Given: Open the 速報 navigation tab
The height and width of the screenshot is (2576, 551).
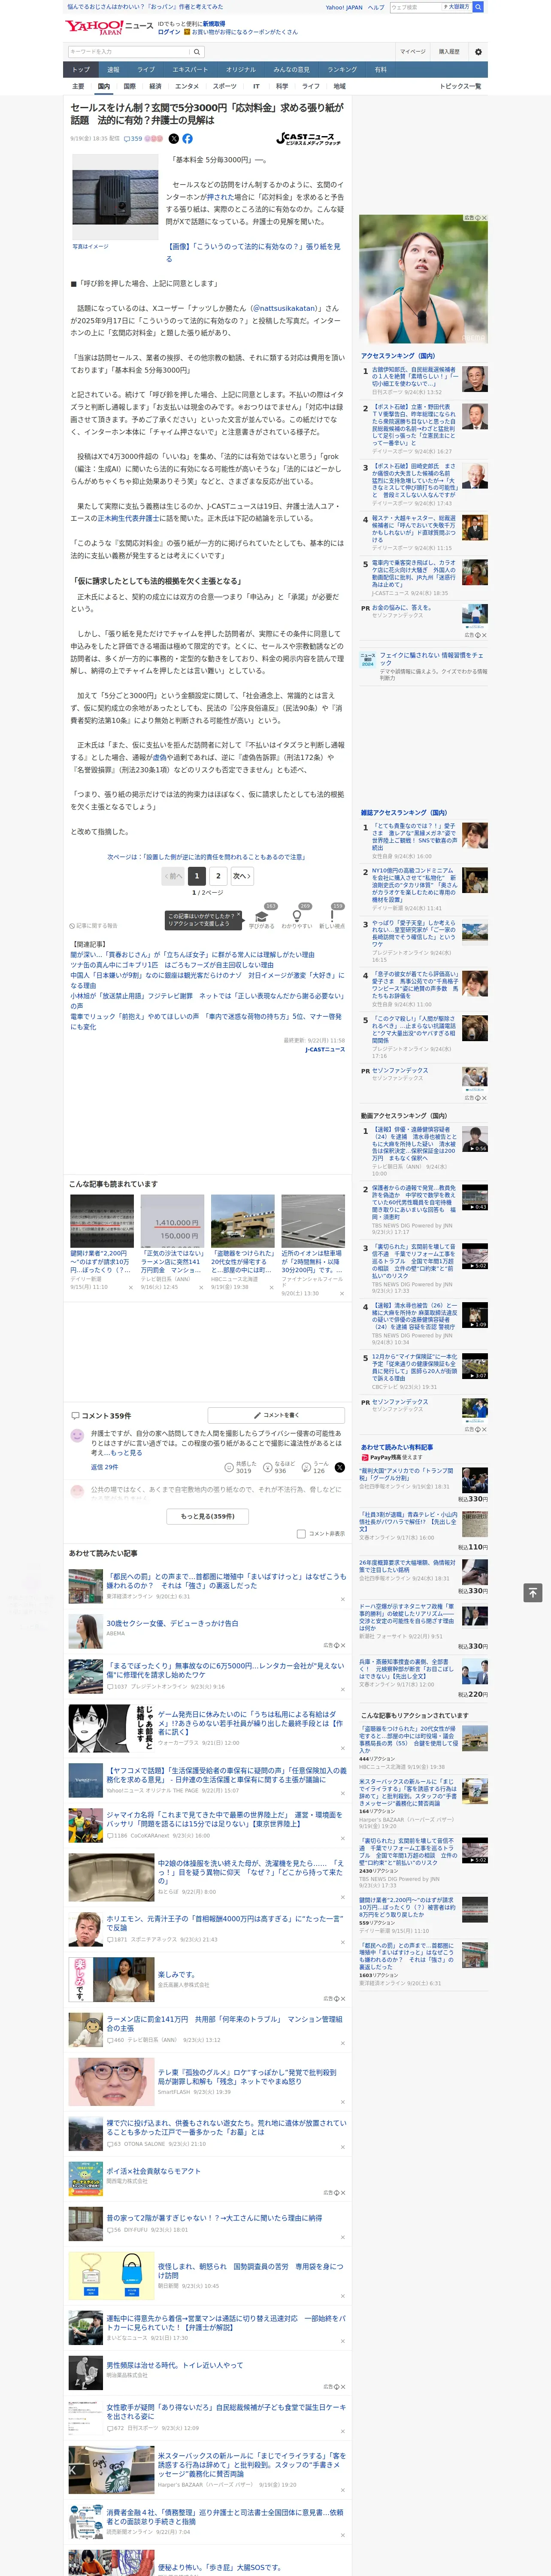Looking at the screenshot, I should pos(113,70).
